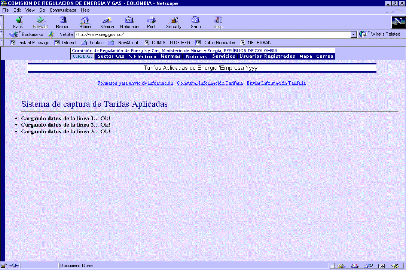Open the Instant Message personal toolbar shortcut
Screen dimensions: 406x270
tap(30, 43)
